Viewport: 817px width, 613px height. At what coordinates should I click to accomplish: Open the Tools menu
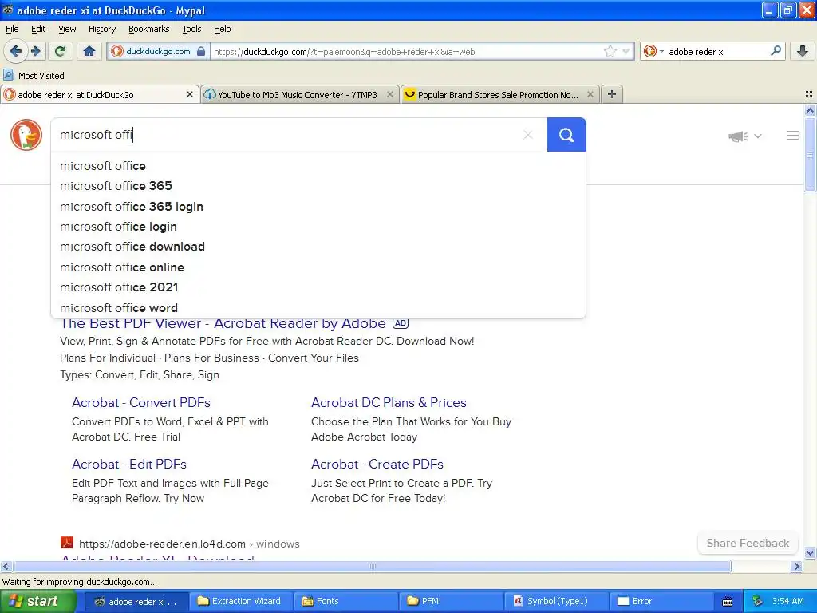pyautogui.click(x=191, y=29)
